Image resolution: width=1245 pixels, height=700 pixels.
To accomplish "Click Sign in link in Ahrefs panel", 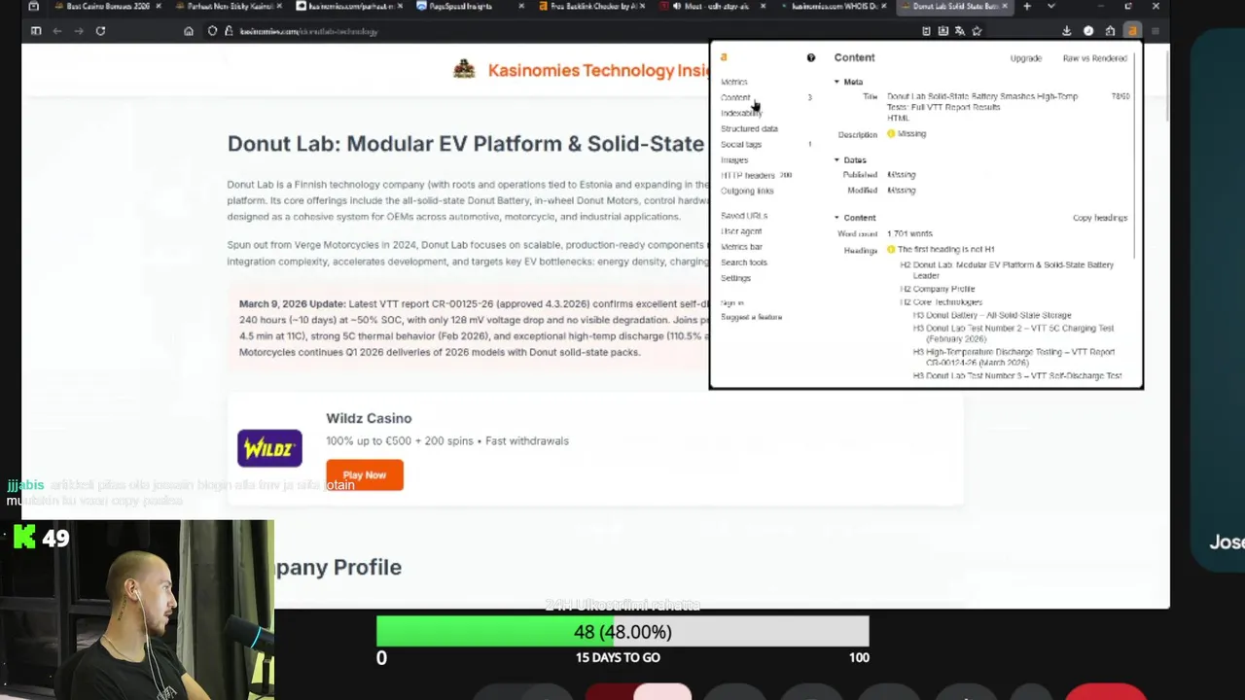I will (732, 303).
